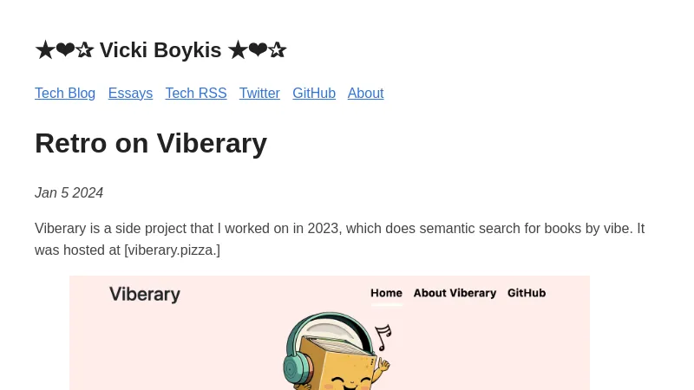Open GitHub link in the top navigation
This screenshot has height=390, width=694.
[x=314, y=94]
